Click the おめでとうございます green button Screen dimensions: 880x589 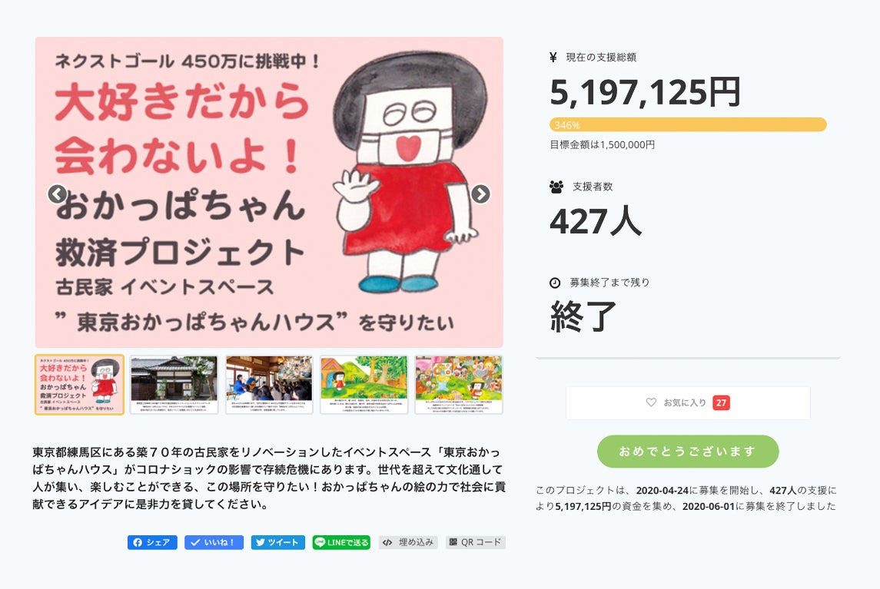(x=688, y=452)
